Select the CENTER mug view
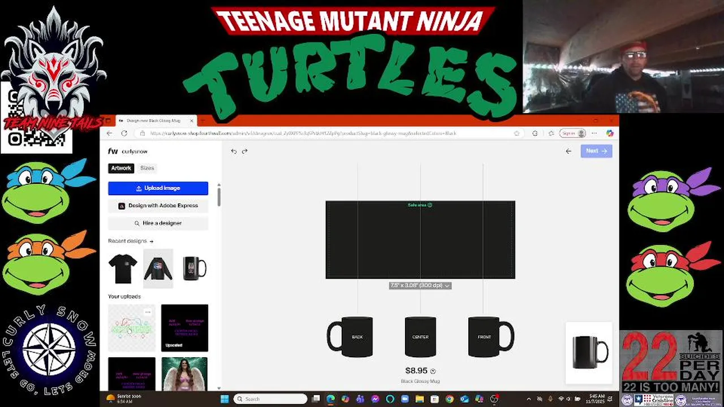 click(x=420, y=337)
